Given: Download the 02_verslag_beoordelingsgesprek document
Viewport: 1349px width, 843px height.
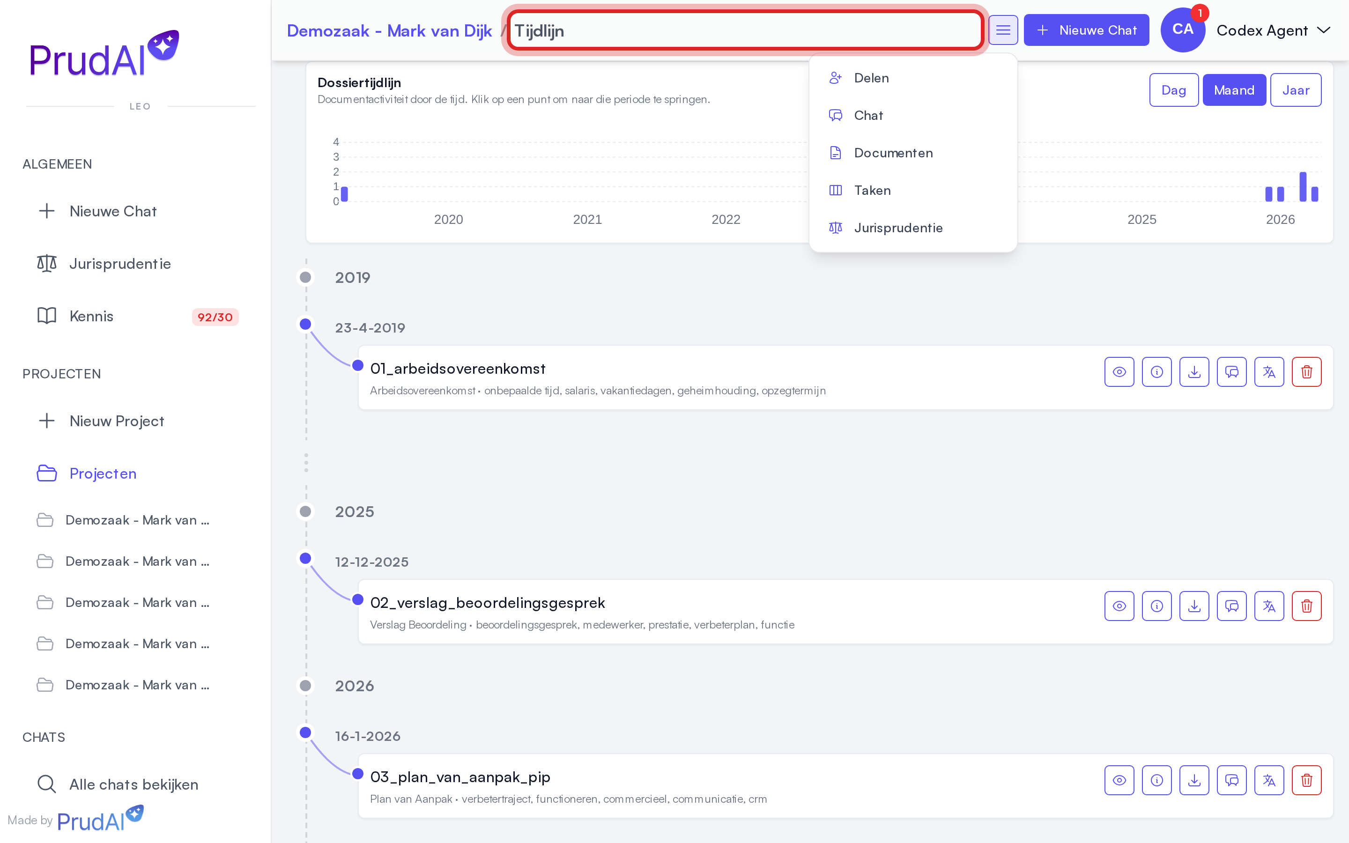Looking at the screenshot, I should (x=1194, y=606).
